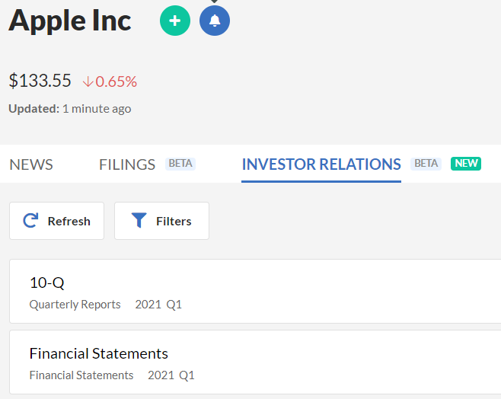The image size is (501, 399).
Task: Click the $133.55 stock price
Action: pos(40,81)
